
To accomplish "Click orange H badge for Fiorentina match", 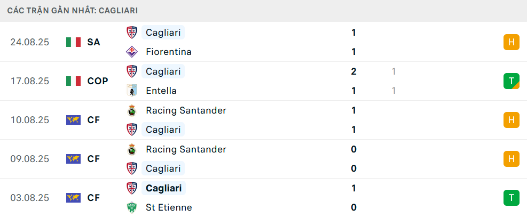I will pos(511,42).
